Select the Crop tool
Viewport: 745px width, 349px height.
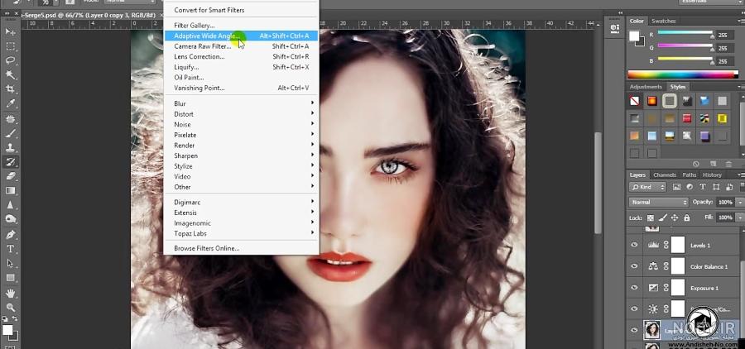[10, 89]
